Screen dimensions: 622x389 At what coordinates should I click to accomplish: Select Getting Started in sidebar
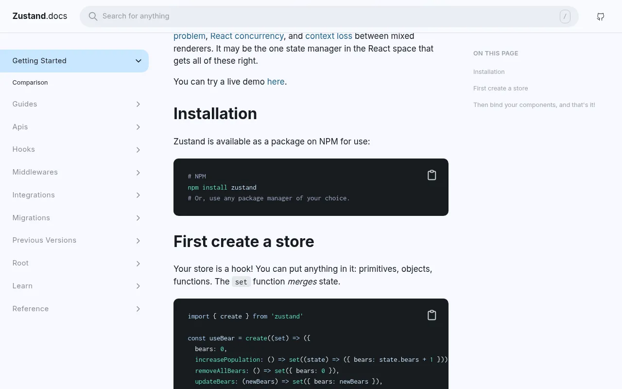pos(74,61)
